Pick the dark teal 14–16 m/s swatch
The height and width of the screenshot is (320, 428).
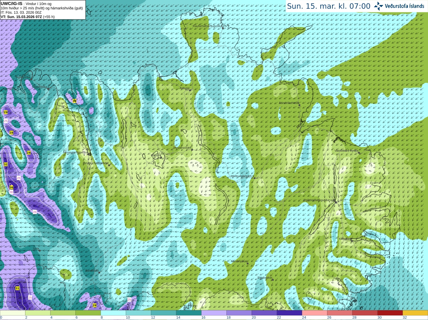pos(189,313)
